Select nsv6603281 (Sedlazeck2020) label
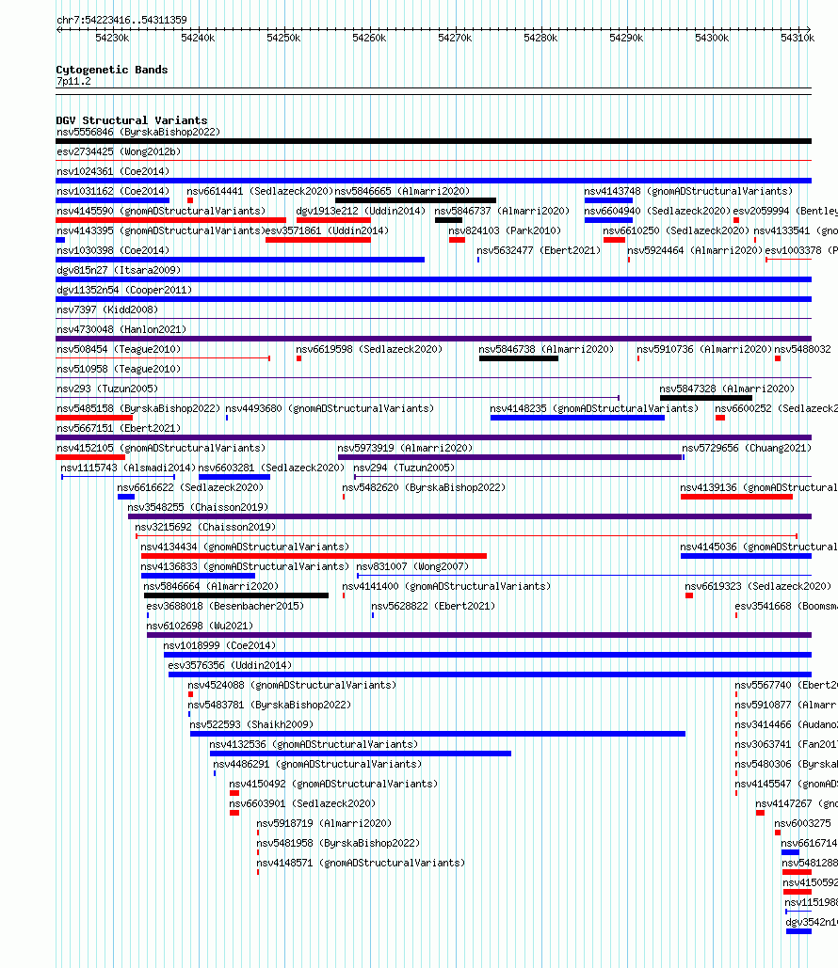Image resolution: width=838 pixels, height=968 pixels. (x=270, y=468)
